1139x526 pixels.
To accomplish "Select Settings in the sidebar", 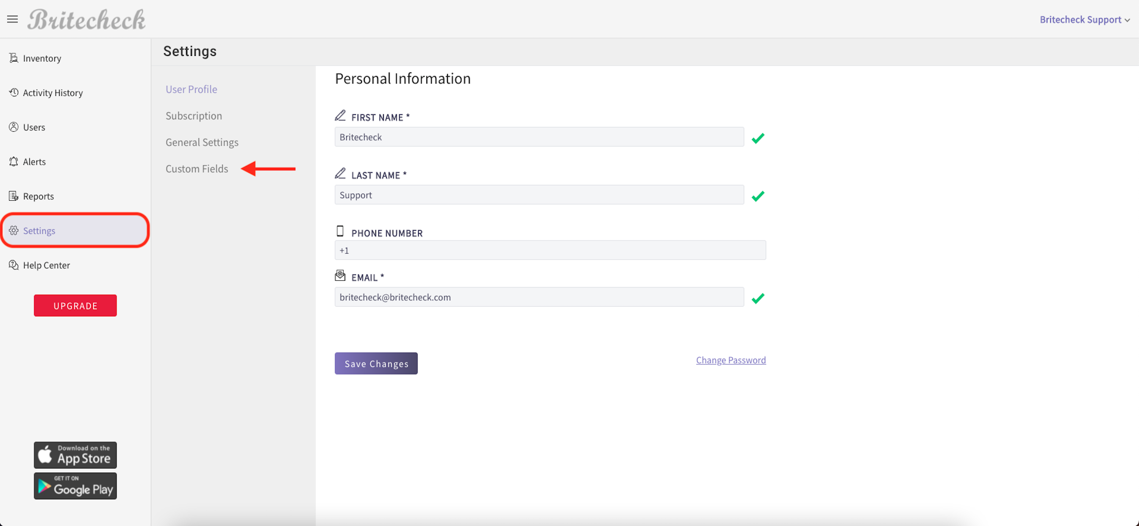I will pos(75,230).
